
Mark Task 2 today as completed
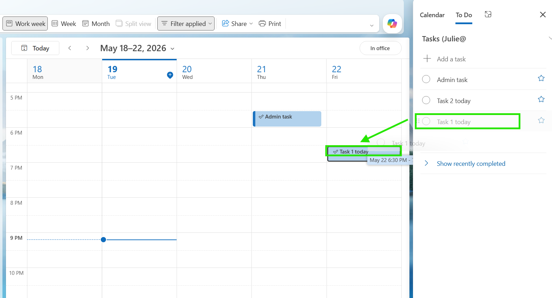[426, 100]
